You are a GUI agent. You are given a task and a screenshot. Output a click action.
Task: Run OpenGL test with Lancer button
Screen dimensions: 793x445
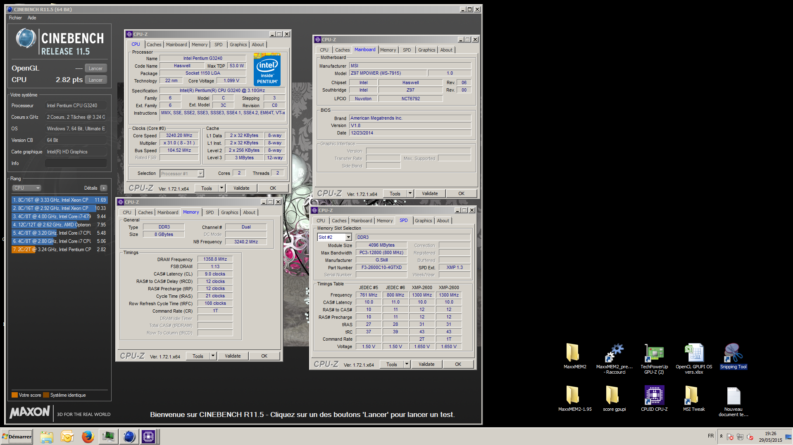pos(96,68)
